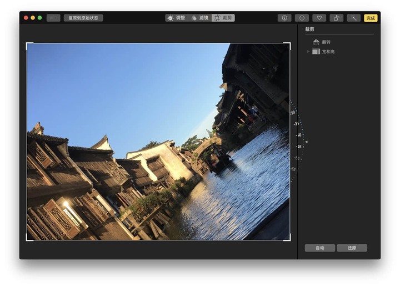The width and height of the screenshot is (400, 287).
Task: Click the 自动 (Auto) button
Action: [x=320, y=248]
